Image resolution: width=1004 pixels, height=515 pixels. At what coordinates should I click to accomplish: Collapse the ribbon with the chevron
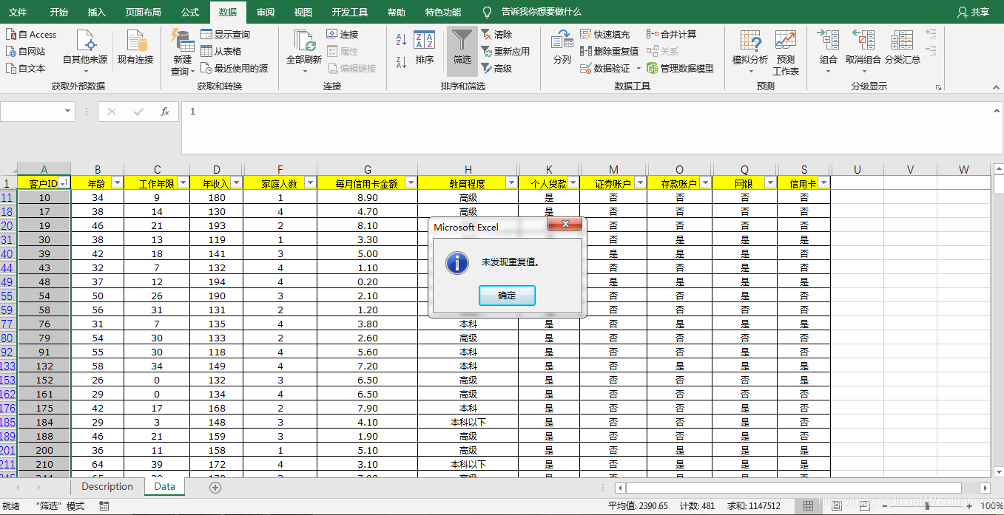pyautogui.click(x=995, y=86)
